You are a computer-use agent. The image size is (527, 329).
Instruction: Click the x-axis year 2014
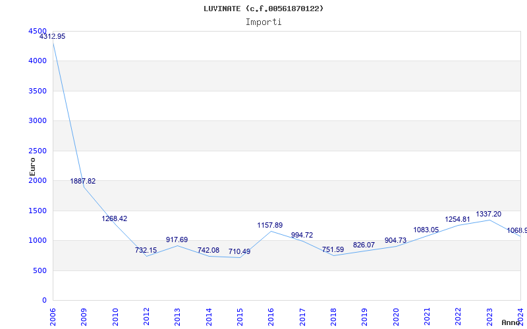[209, 317]
